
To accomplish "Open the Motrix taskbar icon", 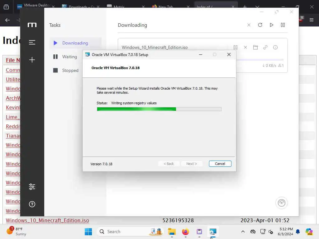I will [x=199, y=232].
